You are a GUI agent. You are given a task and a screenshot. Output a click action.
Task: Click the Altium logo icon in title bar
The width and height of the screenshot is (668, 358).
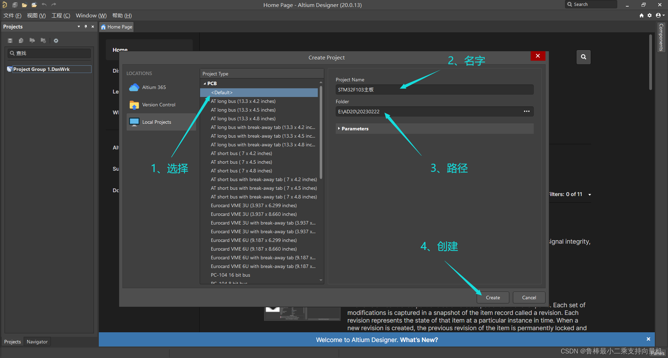[x=5, y=5]
